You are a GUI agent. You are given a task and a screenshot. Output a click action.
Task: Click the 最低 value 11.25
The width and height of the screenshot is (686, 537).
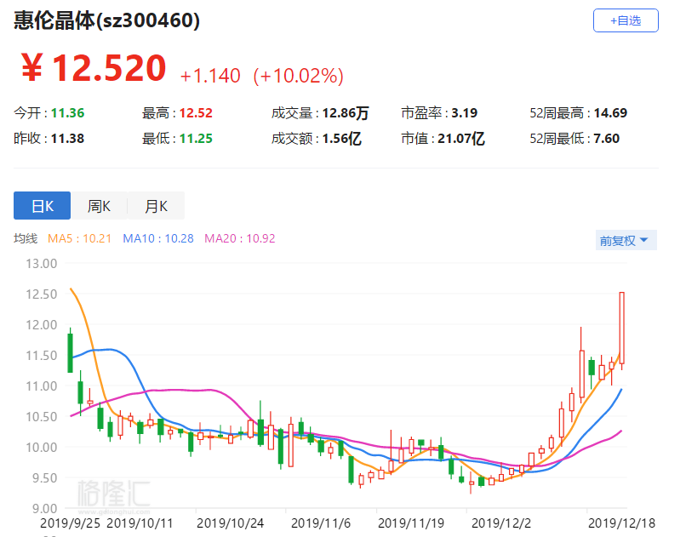coord(196,139)
